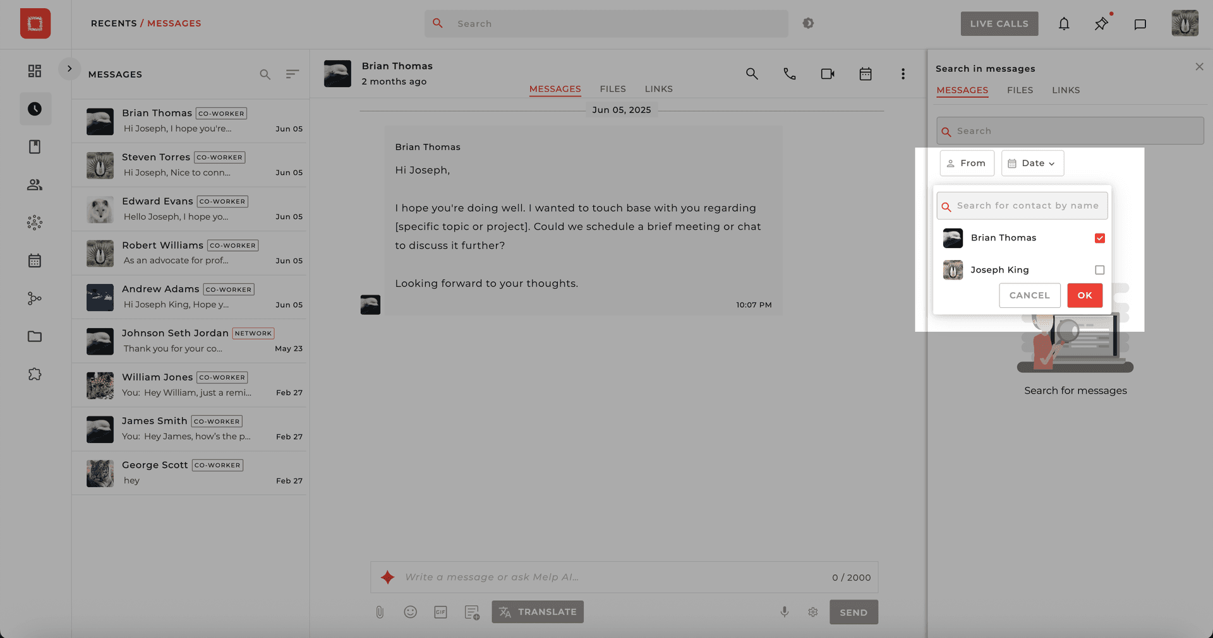Open the Calendar section in the left sidebar
This screenshot has width=1213, height=638.
pyautogui.click(x=35, y=260)
